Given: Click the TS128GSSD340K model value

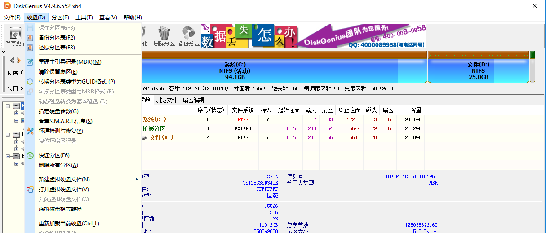Looking at the screenshot, I should pyautogui.click(x=260, y=183).
